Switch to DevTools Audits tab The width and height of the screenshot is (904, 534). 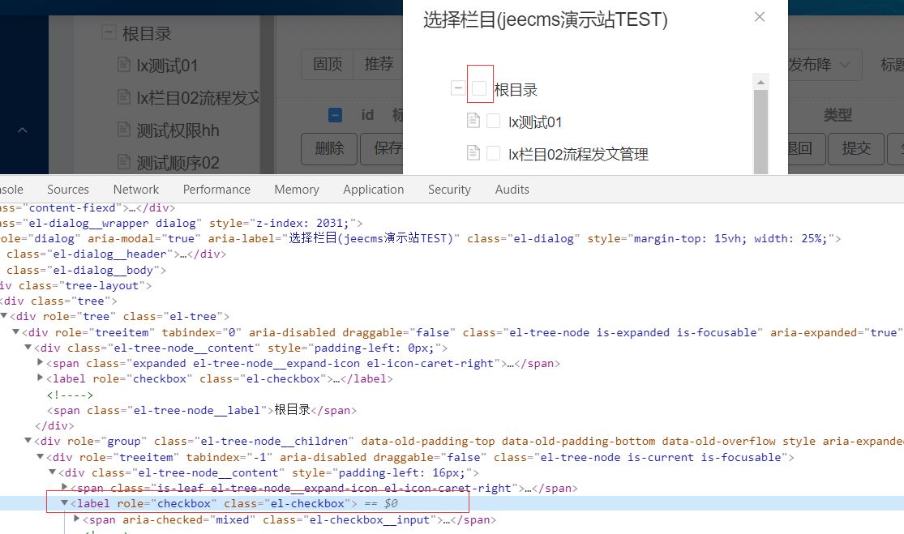point(512,190)
